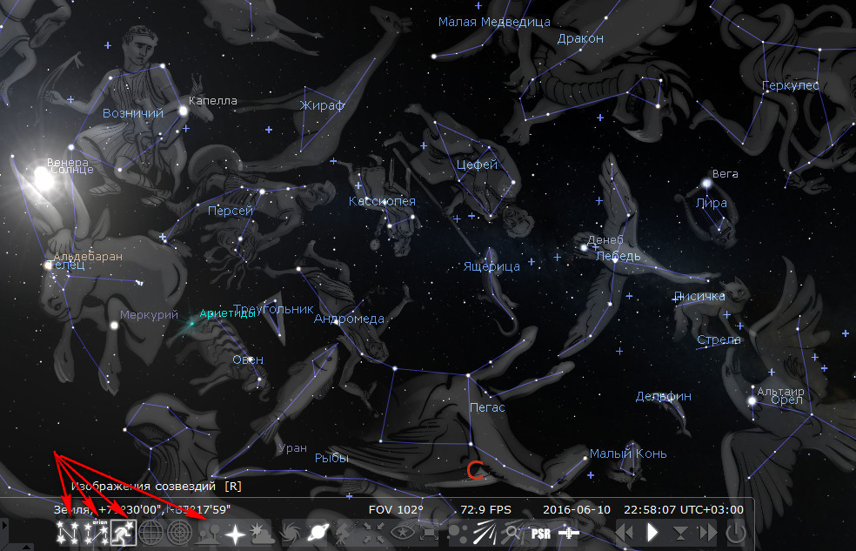856x551 pixels.
Task: Click the Денеб star label
Action: [605, 239]
